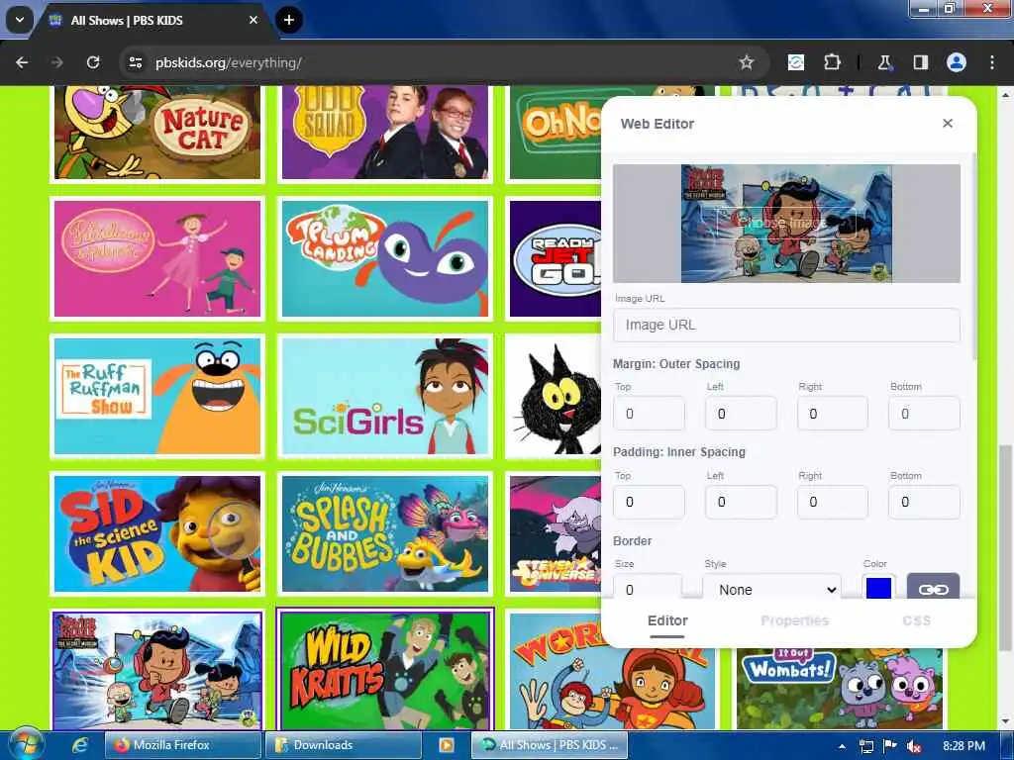1014x760 pixels.
Task: Set the Margin Right value field
Action: (x=832, y=414)
